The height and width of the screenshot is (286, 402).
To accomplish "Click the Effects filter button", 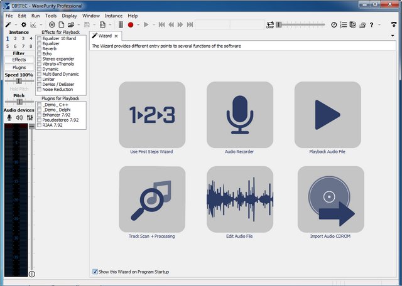I will [19, 60].
